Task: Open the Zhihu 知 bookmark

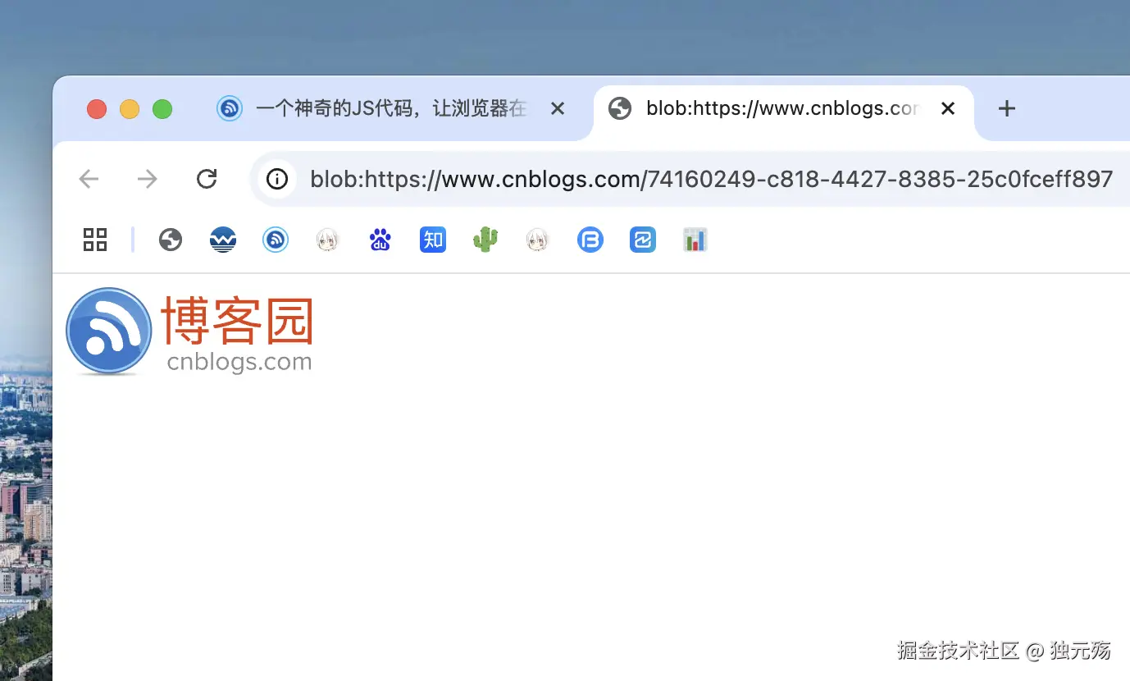Action: coord(433,240)
